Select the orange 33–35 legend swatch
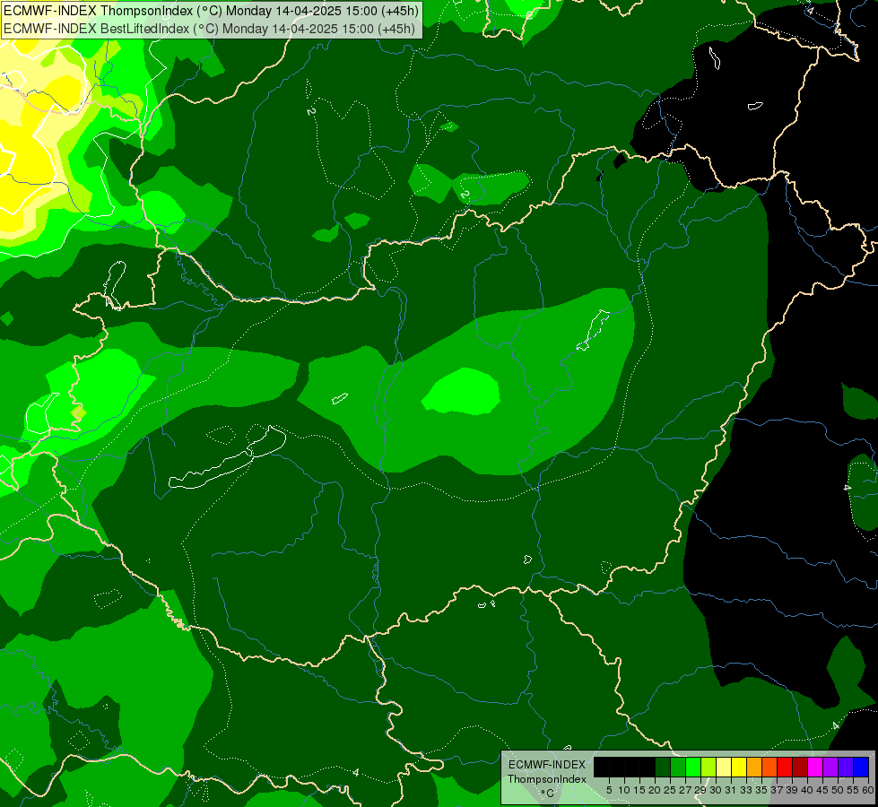 (x=754, y=767)
